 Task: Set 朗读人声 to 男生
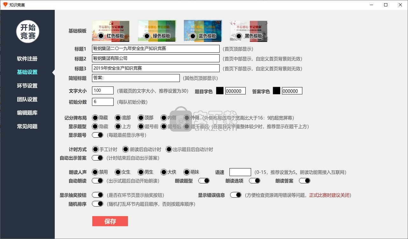point(141,172)
